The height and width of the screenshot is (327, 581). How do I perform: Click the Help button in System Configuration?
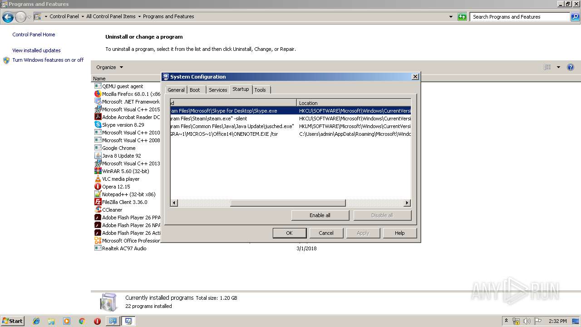click(x=399, y=233)
